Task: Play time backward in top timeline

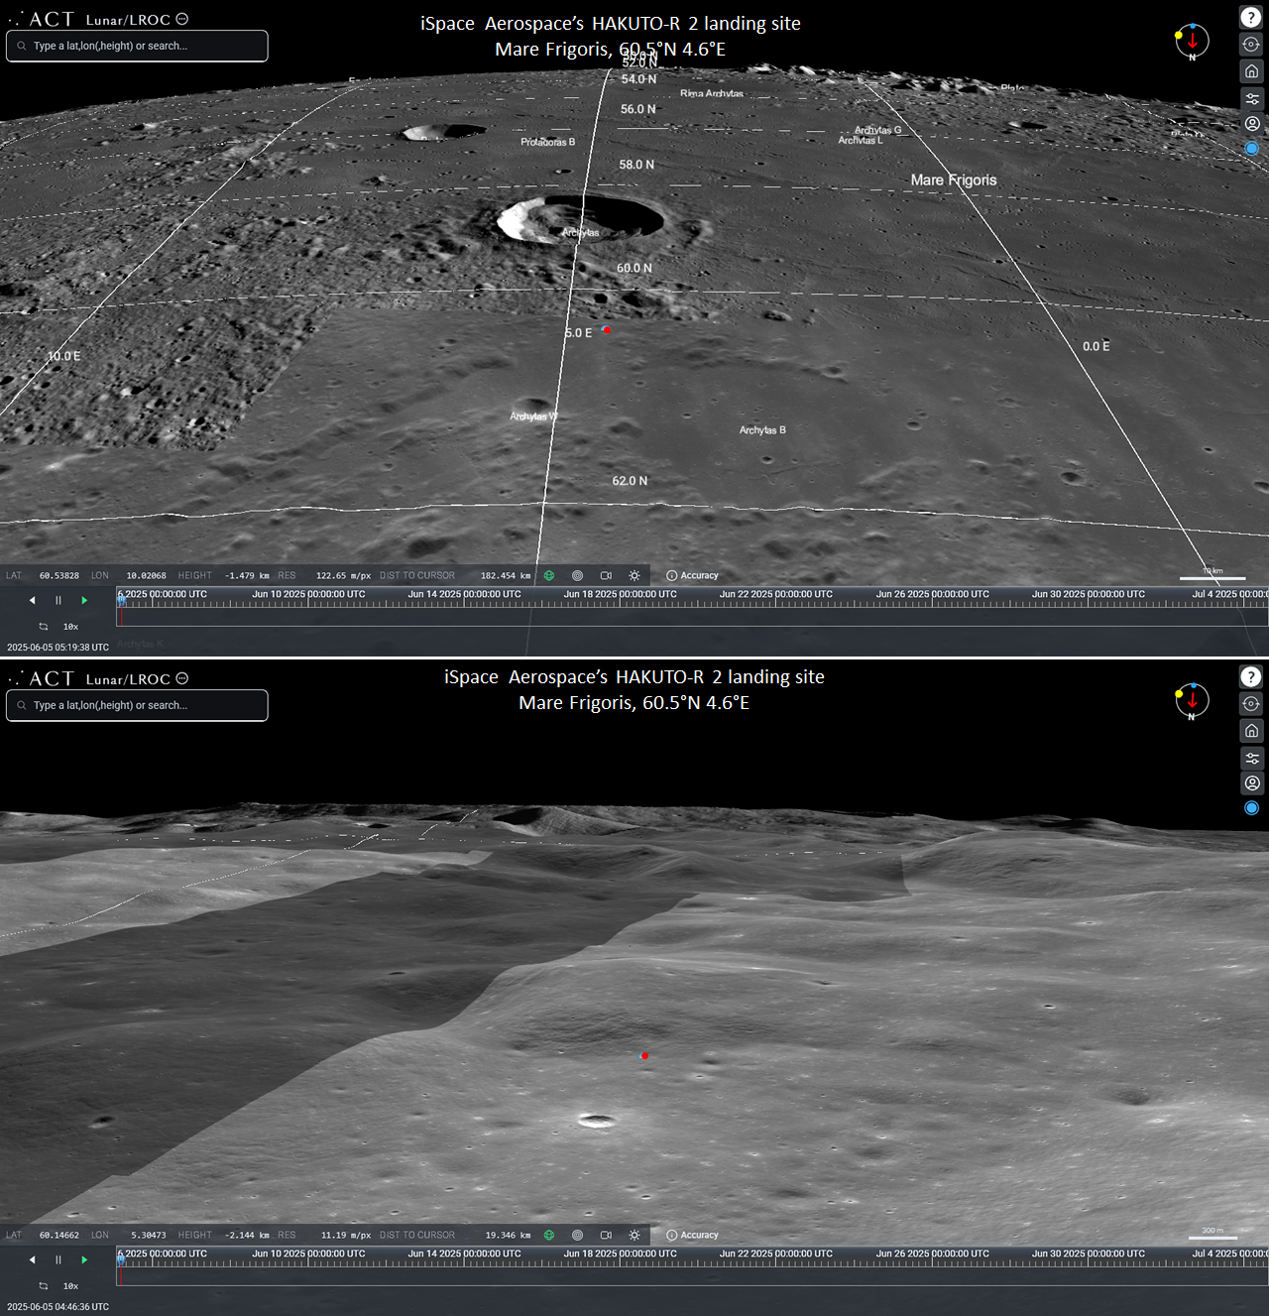Action: pyautogui.click(x=32, y=600)
